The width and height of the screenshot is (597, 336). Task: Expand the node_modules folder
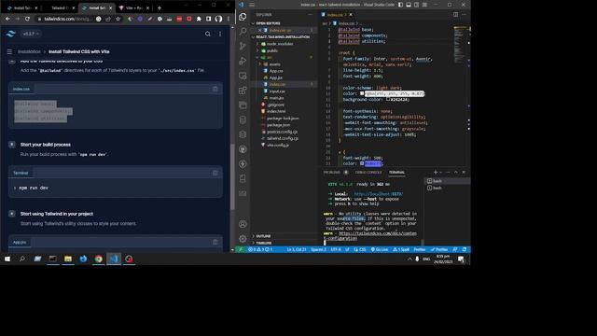(x=280, y=44)
